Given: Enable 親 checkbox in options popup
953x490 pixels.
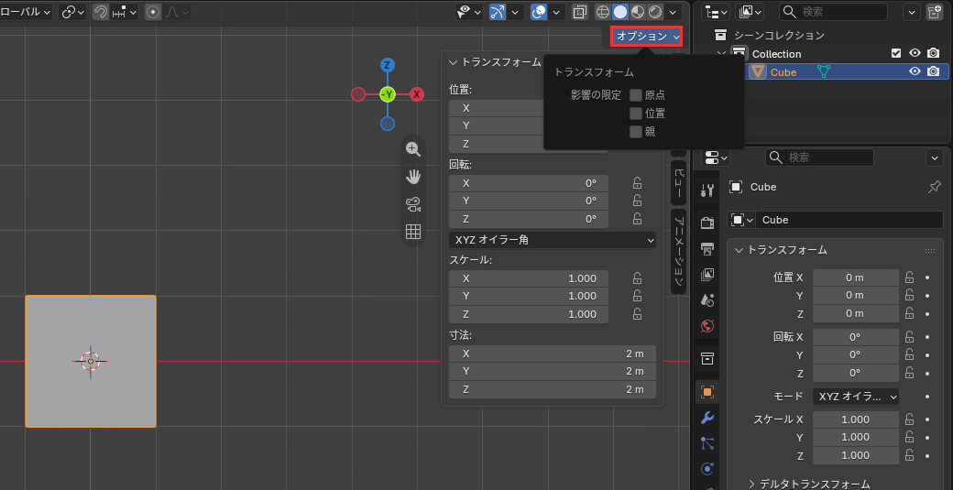Looking at the screenshot, I should (636, 131).
